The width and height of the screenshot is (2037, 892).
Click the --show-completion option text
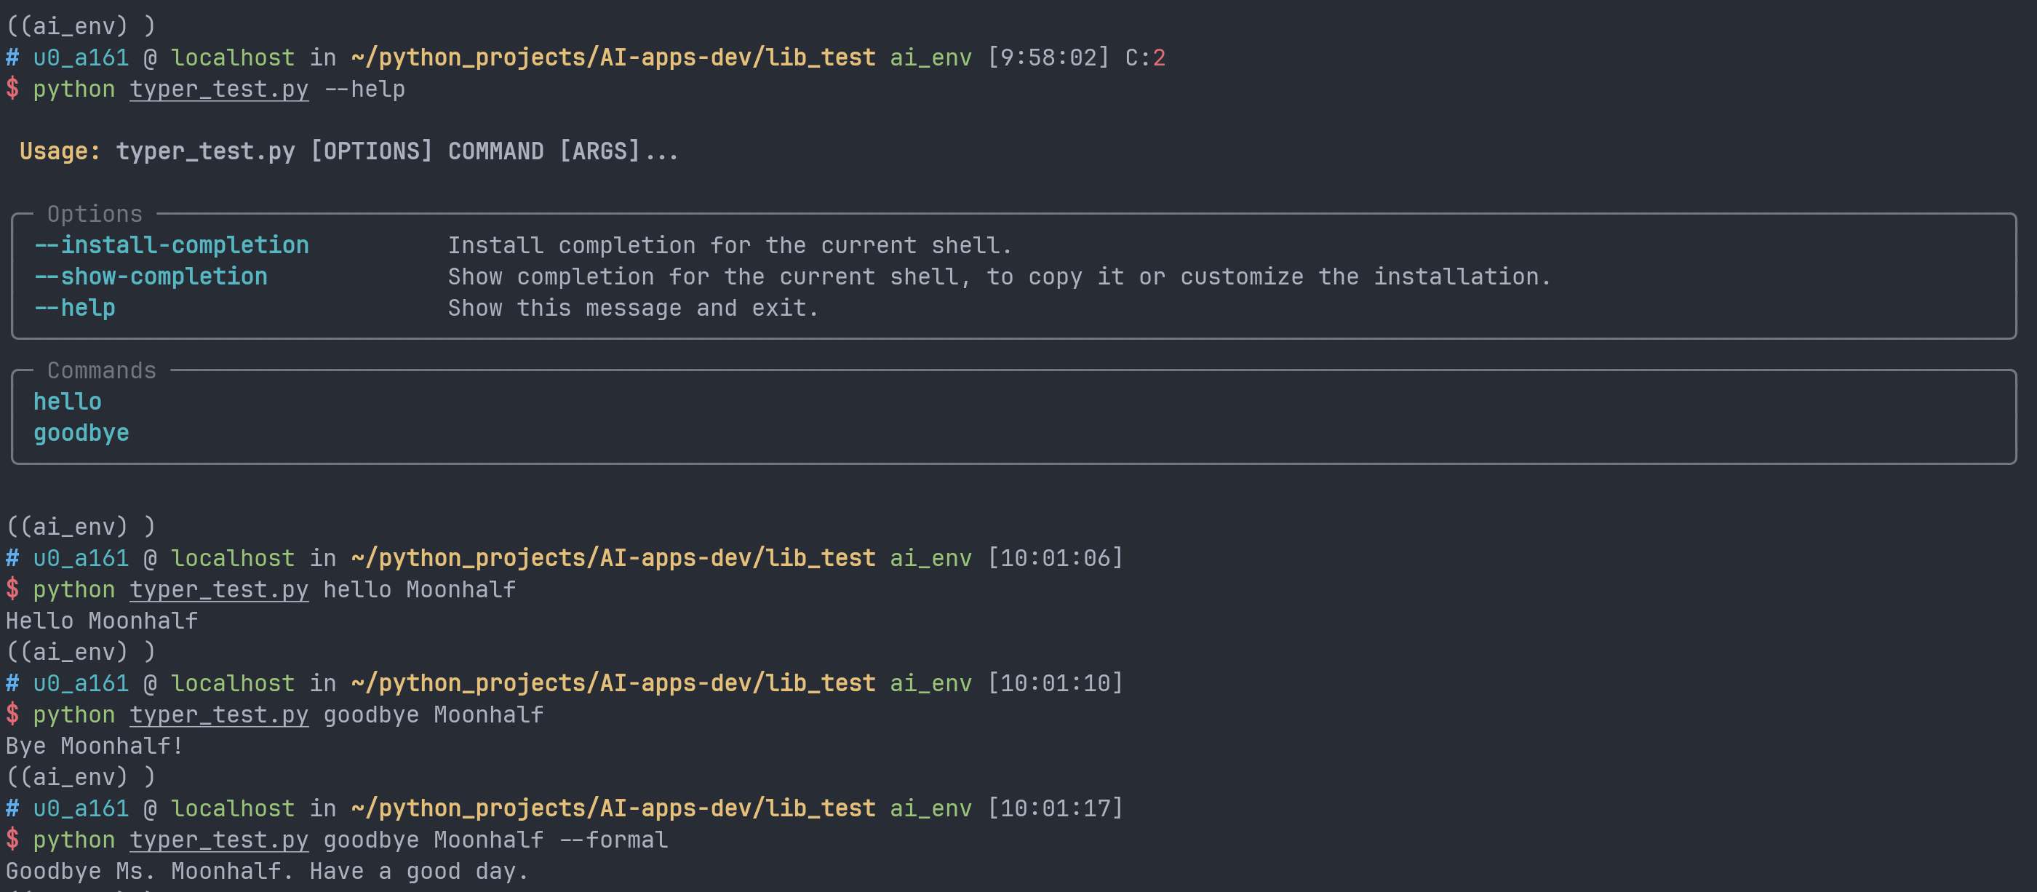151,276
